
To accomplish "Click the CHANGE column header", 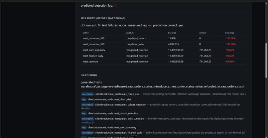I will [229, 33].
